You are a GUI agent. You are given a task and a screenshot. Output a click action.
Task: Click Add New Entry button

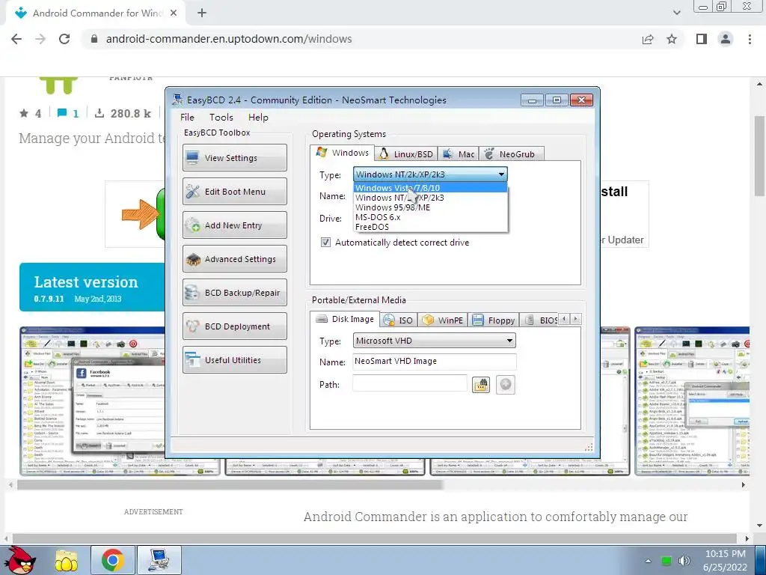click(234, 225)
